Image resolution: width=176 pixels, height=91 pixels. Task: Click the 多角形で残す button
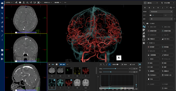click(153, 31)
